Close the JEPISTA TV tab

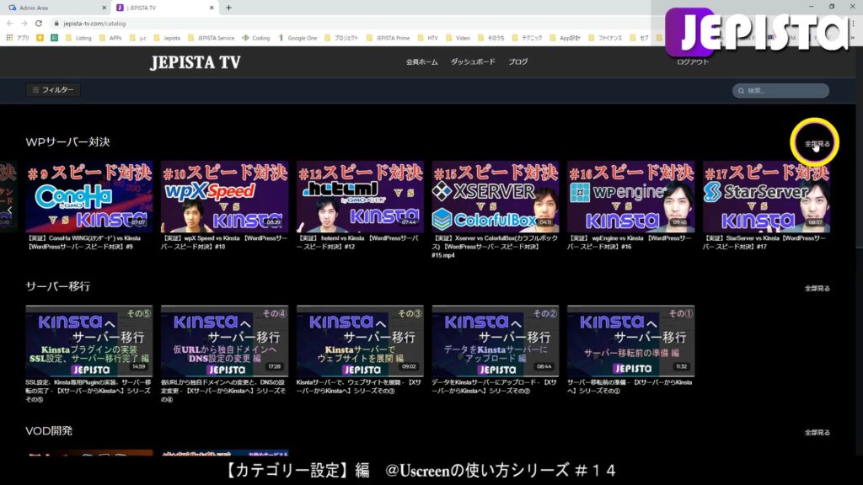212,8
